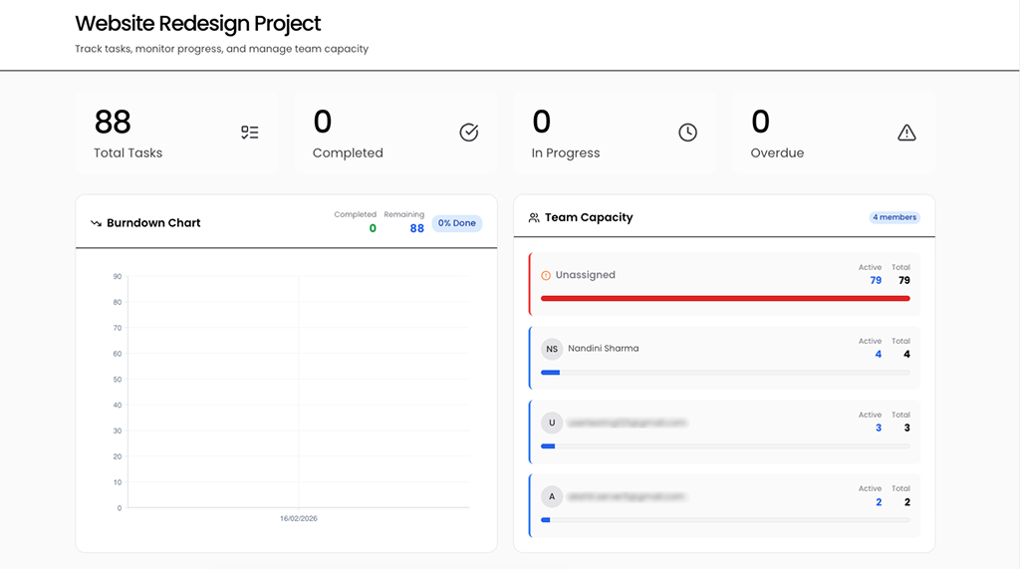Click Nandini Sharma's Active count 4
Image resolution: width=1020 pixels, height=569 pixels.
[879, 354]
